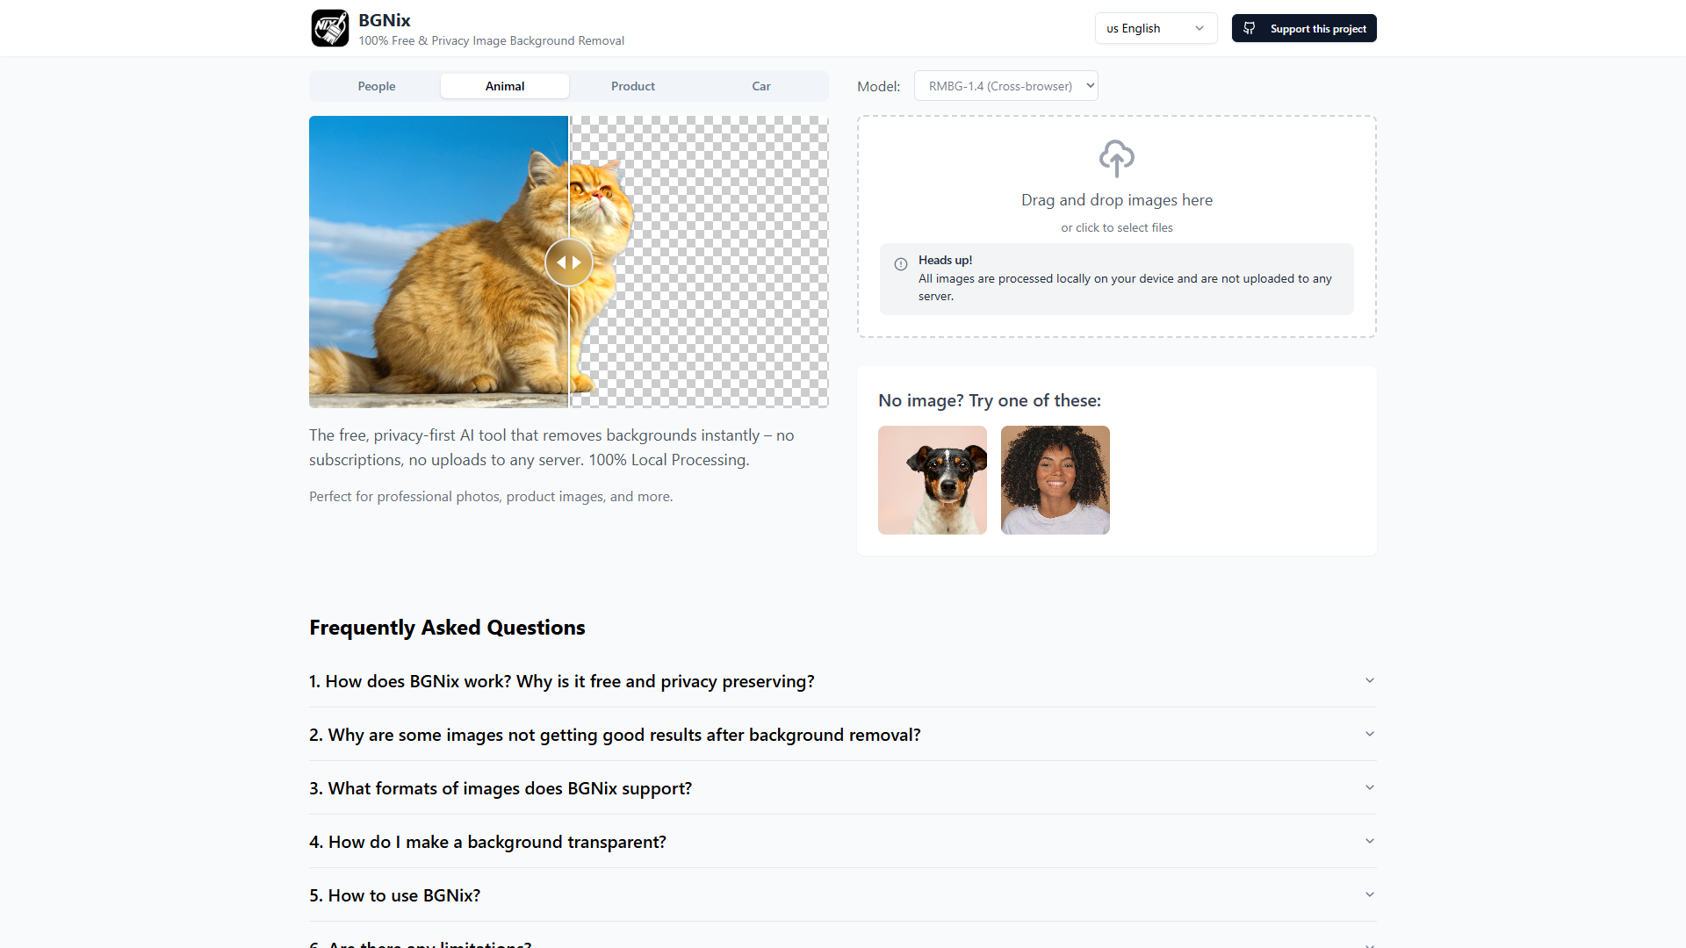Click 'Perfect for professional photos' text
1686x948 pixels.
(x=491, y=496)
